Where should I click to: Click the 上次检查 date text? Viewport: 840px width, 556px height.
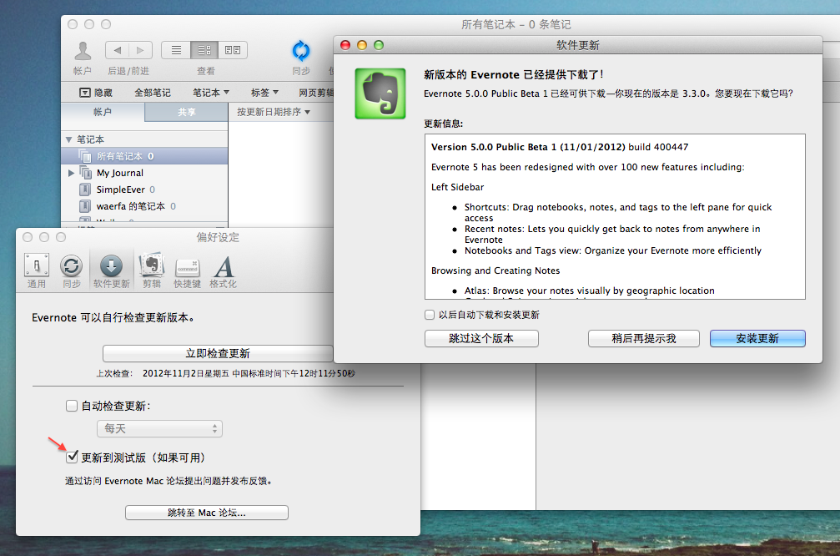point(249,373)
